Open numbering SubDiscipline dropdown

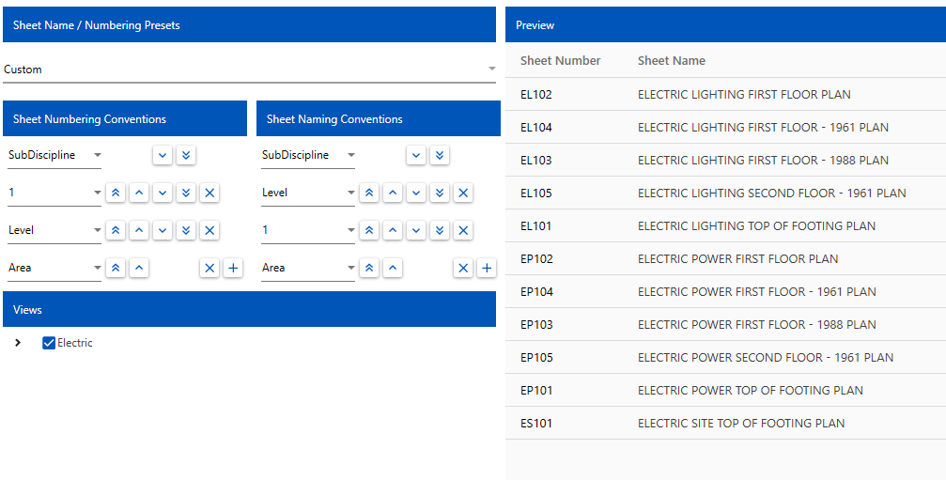(x=54, y=156)
